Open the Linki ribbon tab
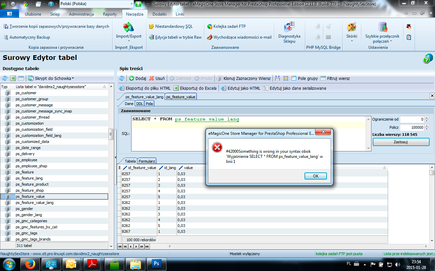This screenshot has width=435, height=271. [180, 14]
